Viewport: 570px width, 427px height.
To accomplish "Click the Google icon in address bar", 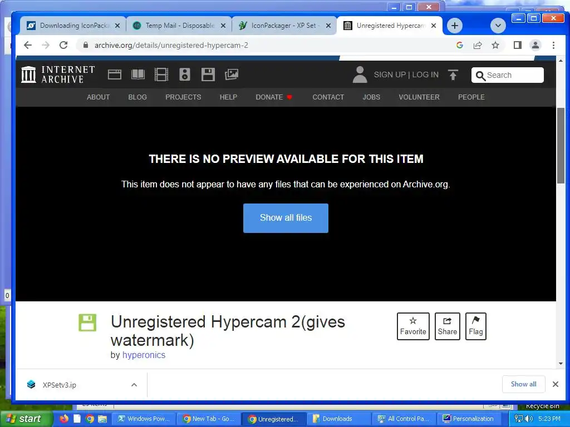I will (459, 45).
